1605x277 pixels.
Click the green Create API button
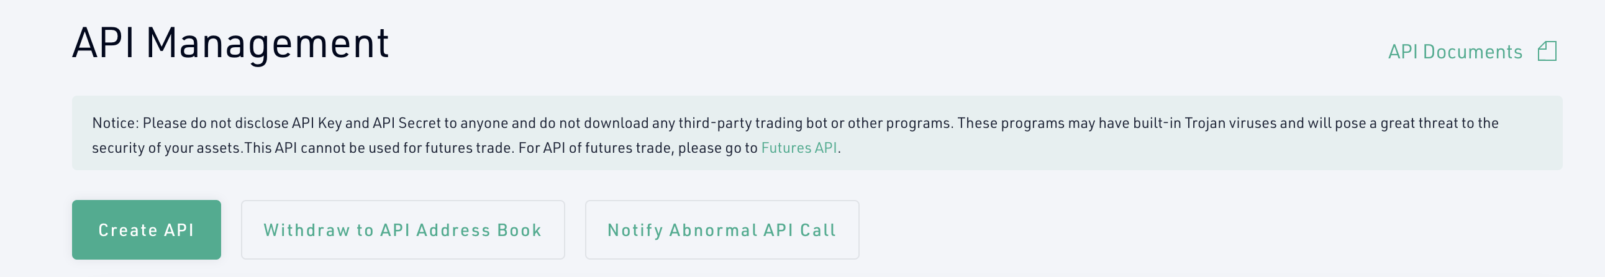click(x=147, y=230)
